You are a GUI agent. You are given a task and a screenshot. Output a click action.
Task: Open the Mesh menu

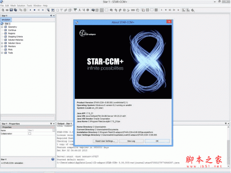pyautogui.click(x=13, y=6)
